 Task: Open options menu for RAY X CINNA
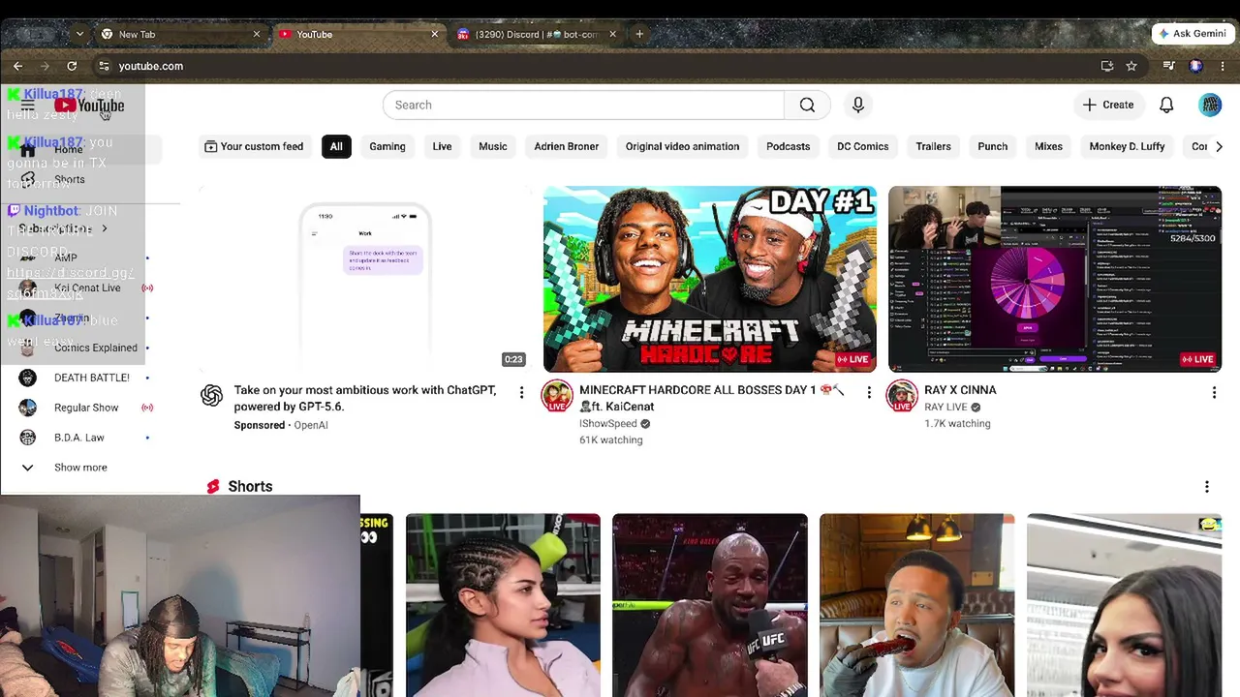point(1214,392)
